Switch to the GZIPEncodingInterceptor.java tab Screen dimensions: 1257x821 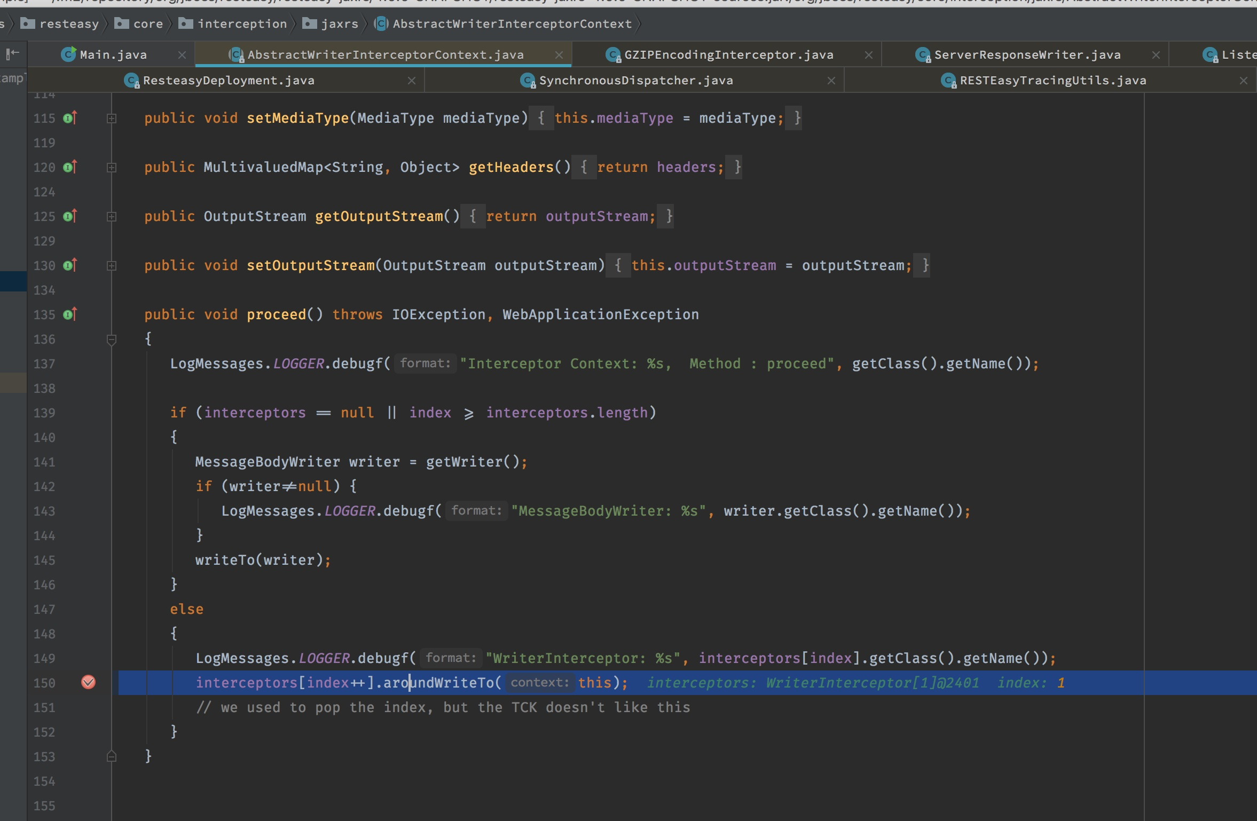pyautogui.click(x=728, y=54)
